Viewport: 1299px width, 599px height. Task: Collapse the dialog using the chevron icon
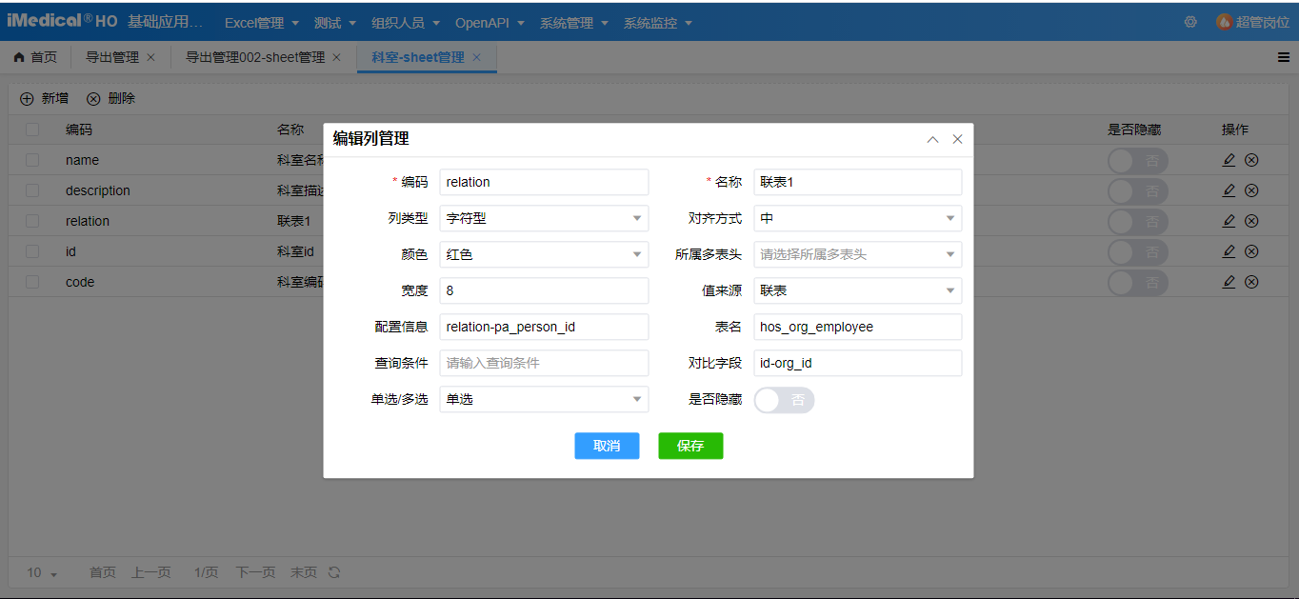pyautogui.click(x=932, y=138)
